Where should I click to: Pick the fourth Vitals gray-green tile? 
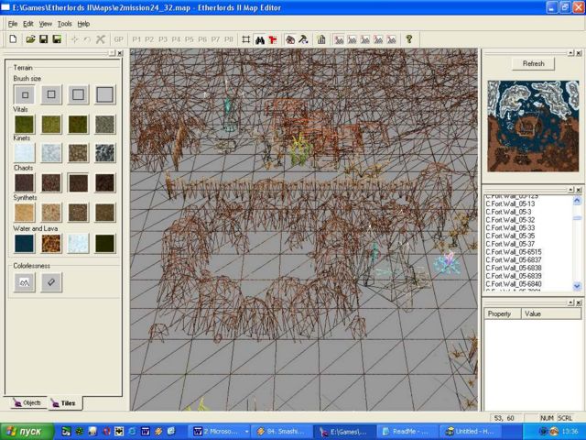pyautogui.click(x=105, y=125)
